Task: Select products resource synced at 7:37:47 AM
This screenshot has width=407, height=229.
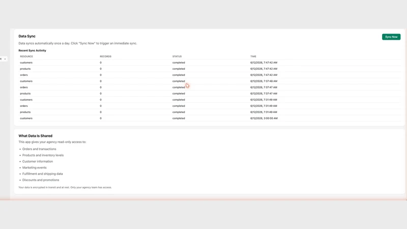Action: pyautogui.click(x=25, y=94)
